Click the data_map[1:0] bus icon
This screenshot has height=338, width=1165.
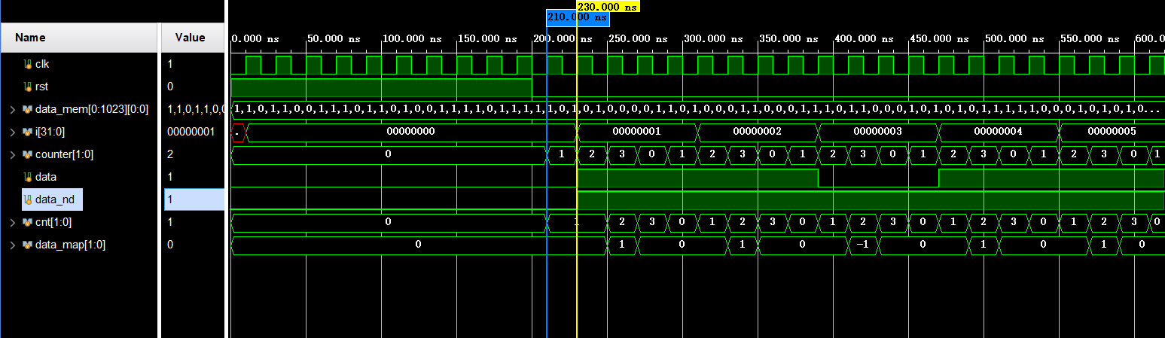[28, 245]
